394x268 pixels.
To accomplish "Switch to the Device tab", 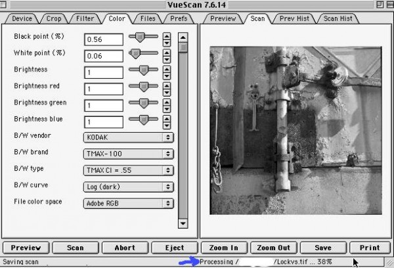I will click(x=22, y=18).
